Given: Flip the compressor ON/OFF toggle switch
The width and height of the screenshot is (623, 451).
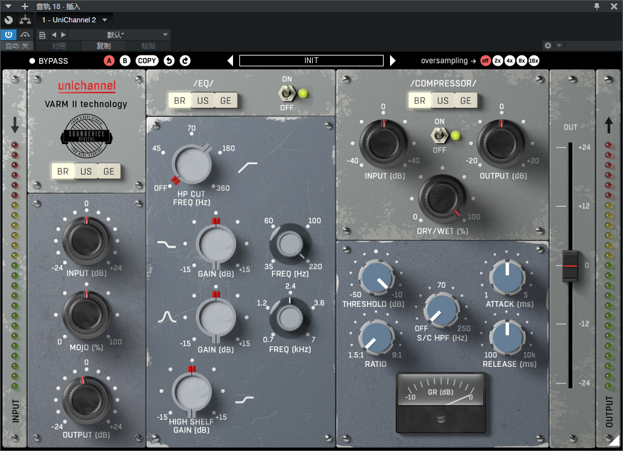Looking at the screenshot, I should point(439,136).
